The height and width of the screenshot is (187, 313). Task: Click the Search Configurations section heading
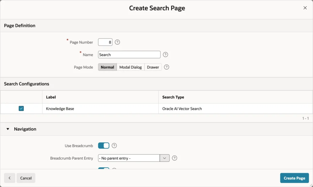(x=27, y=84)
